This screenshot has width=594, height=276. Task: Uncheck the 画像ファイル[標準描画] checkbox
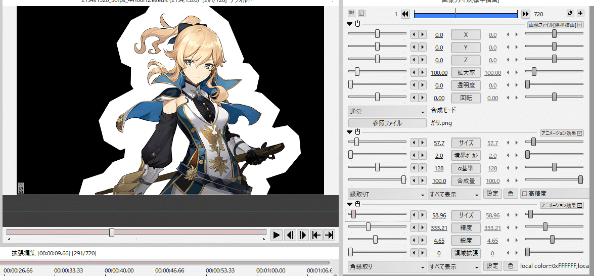(x=580, y=25)
